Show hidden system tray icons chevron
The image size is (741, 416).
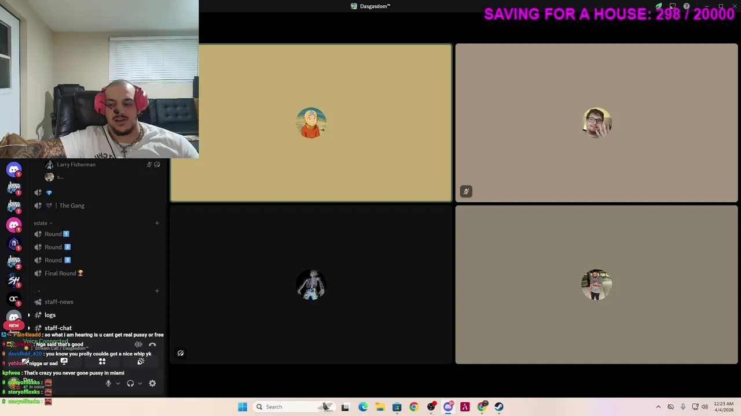[x=658, y=407]
